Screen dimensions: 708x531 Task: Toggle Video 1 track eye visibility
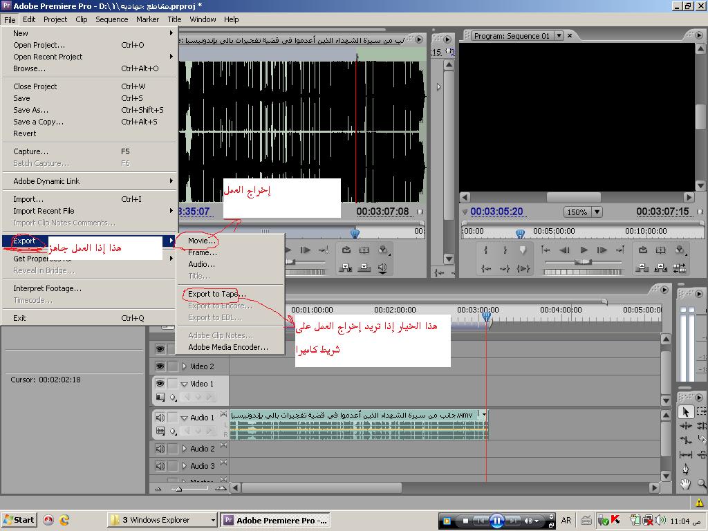coord(160,384)
